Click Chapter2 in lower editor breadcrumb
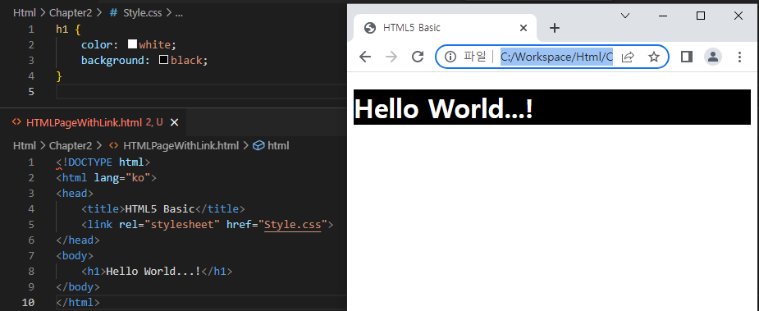Viewport: 759px width, 311px height. coord(71,145)
